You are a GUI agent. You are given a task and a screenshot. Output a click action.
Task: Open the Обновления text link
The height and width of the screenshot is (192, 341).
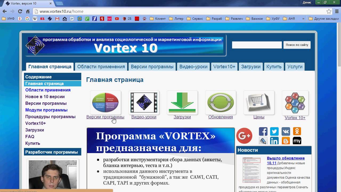221,117
